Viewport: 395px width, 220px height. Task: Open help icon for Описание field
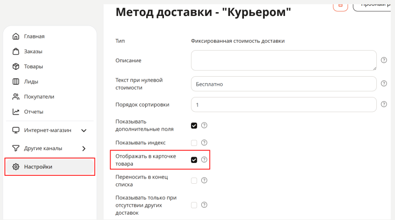(x=384, y=60)
